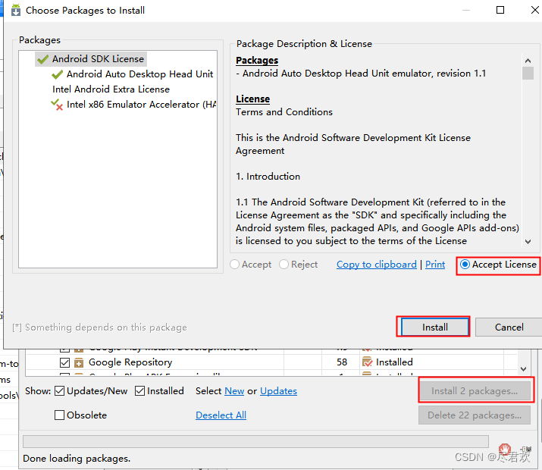Viewport: 542px width, 470px height.
Task: Enable the Obsolete checkbox
Action: point(59,415)
